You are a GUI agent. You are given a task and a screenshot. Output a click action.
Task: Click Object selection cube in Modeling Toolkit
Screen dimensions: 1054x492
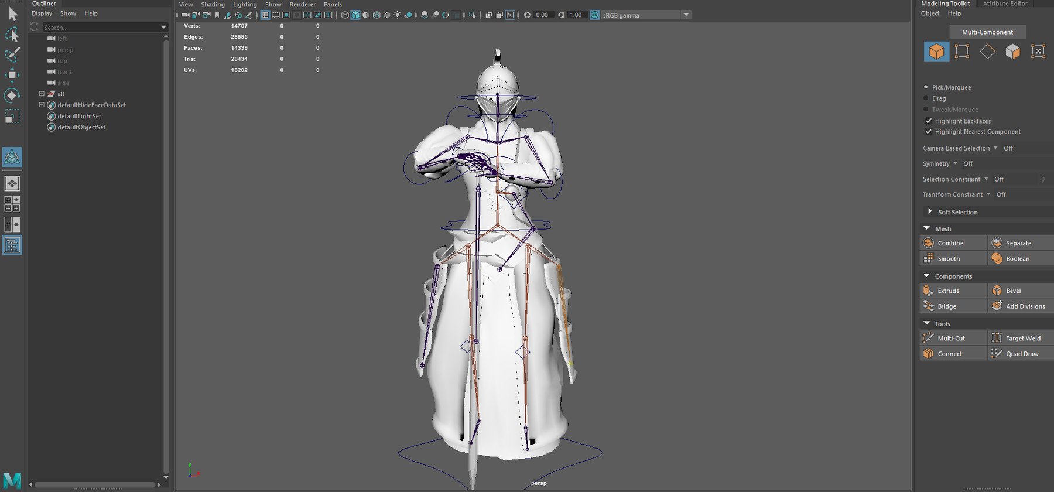click(936, 52)
